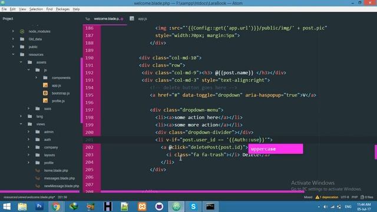Expand the auth folder chevron

28,139
